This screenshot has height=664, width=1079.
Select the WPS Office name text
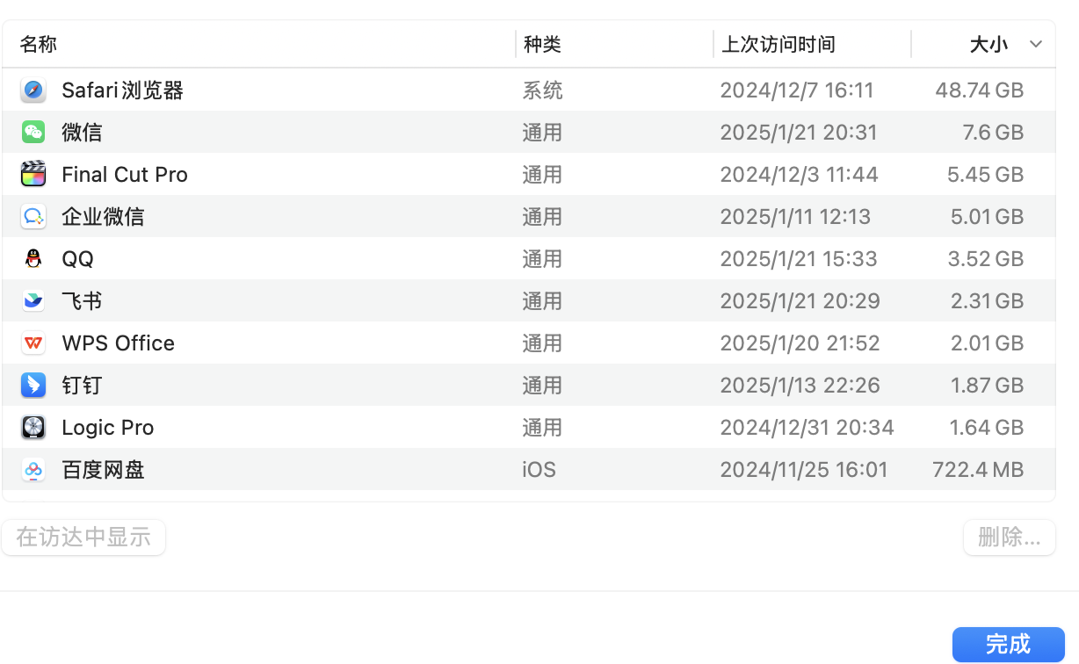(x=118, y=343)
